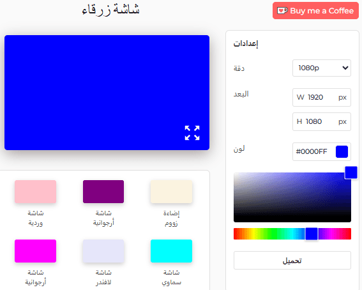The width and height of the screenshot is (362, 290).
Task: Select the cream zoom lighting thumbnail
Action: pyautogui.click(x=171, y=192)
